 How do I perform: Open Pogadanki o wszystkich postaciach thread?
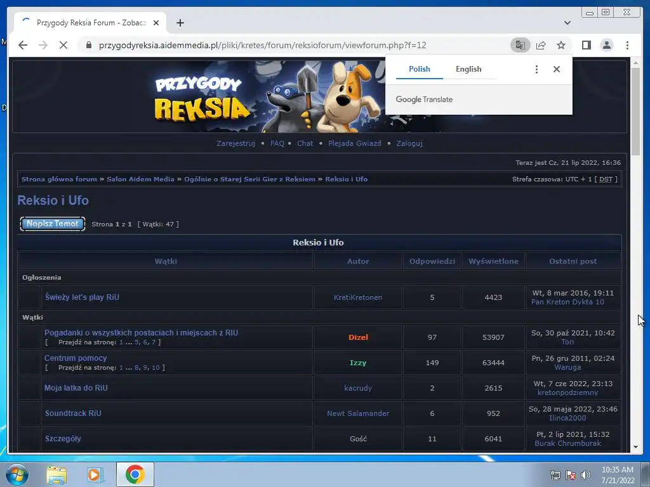click(142, 333)
